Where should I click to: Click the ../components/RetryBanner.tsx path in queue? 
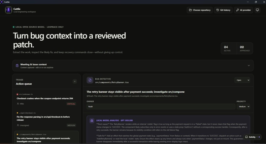click(x=33, y=134)
